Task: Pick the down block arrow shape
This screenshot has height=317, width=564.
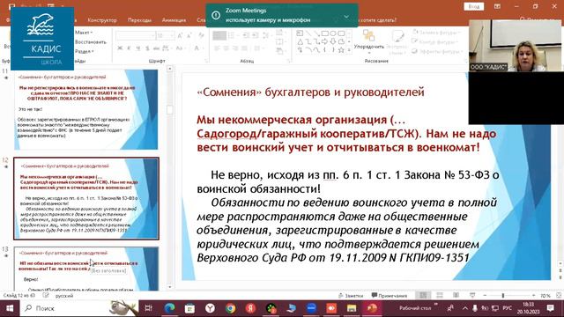Action: click(333, 41)
